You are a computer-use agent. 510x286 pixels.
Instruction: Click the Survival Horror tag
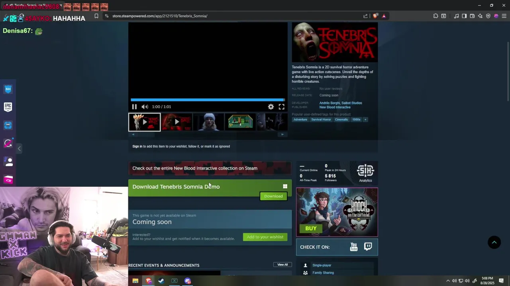[x=321, y=120]
